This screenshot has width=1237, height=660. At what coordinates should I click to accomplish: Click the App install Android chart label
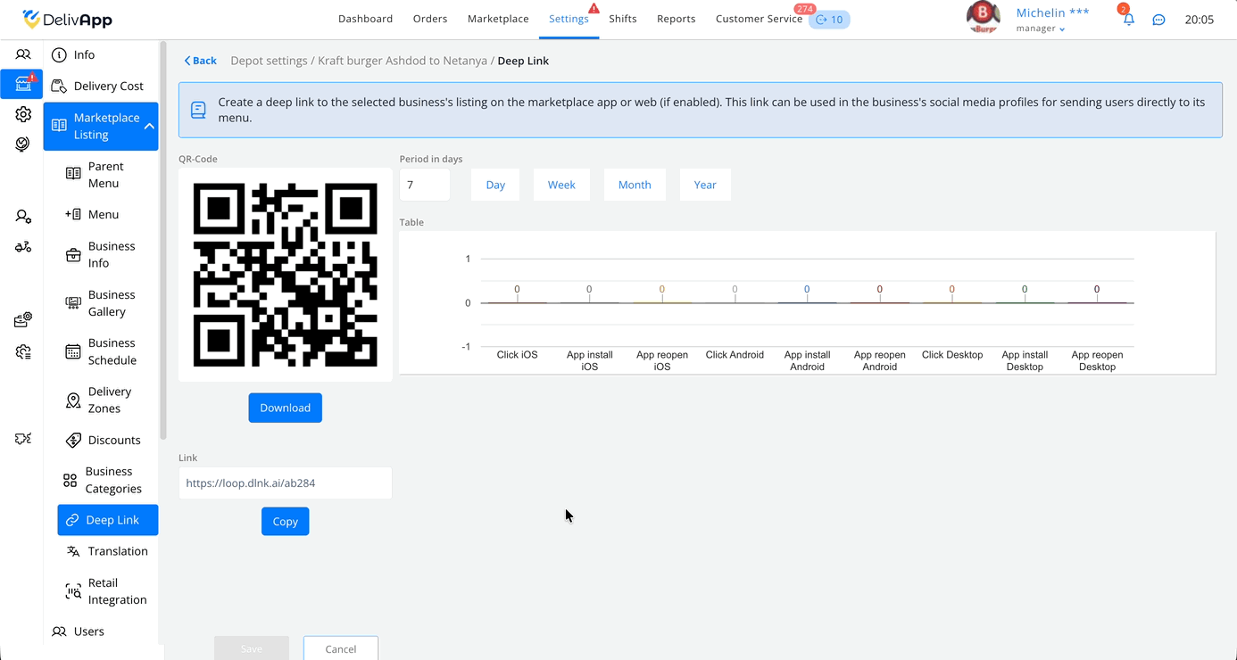pyautogui.click(x=807, y=360)
